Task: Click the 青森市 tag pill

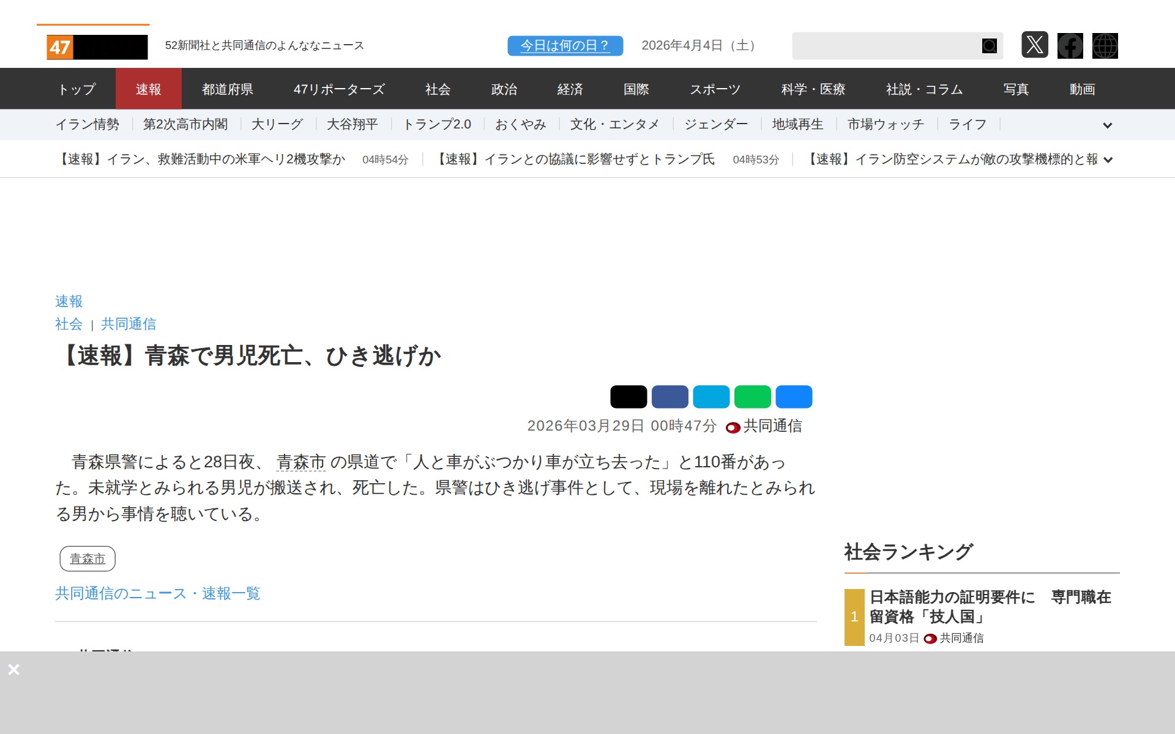Action: [88, 558]
